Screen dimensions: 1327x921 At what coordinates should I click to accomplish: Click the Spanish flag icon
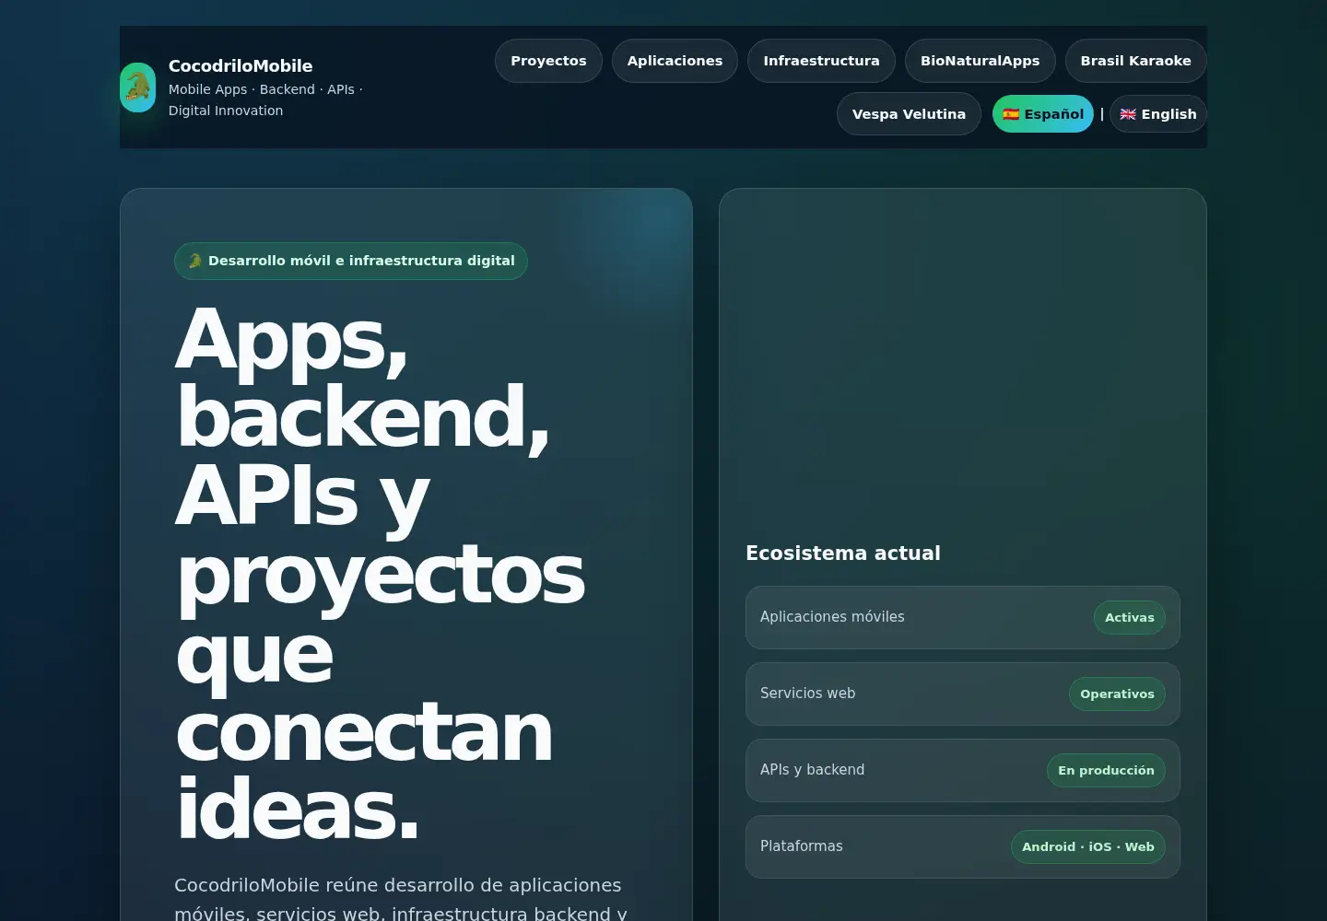coord(1011,114)
